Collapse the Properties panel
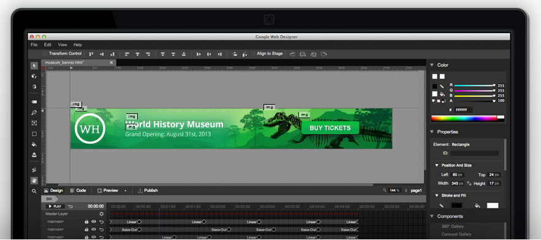The width and height of the screenshot is (541, 240). tap(431, 132)
